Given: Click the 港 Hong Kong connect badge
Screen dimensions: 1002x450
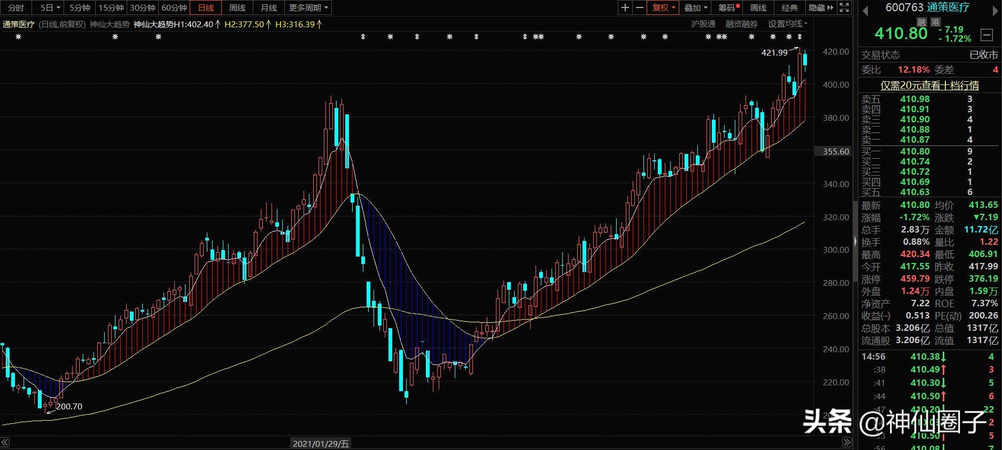Looking at the screenshot, I should point(935,22).
